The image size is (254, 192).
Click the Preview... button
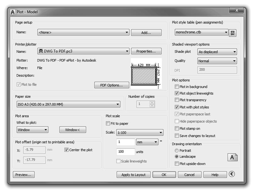point(24,175)
